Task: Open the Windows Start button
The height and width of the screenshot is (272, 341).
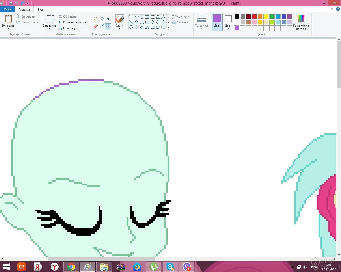Action: coord(6,267)
